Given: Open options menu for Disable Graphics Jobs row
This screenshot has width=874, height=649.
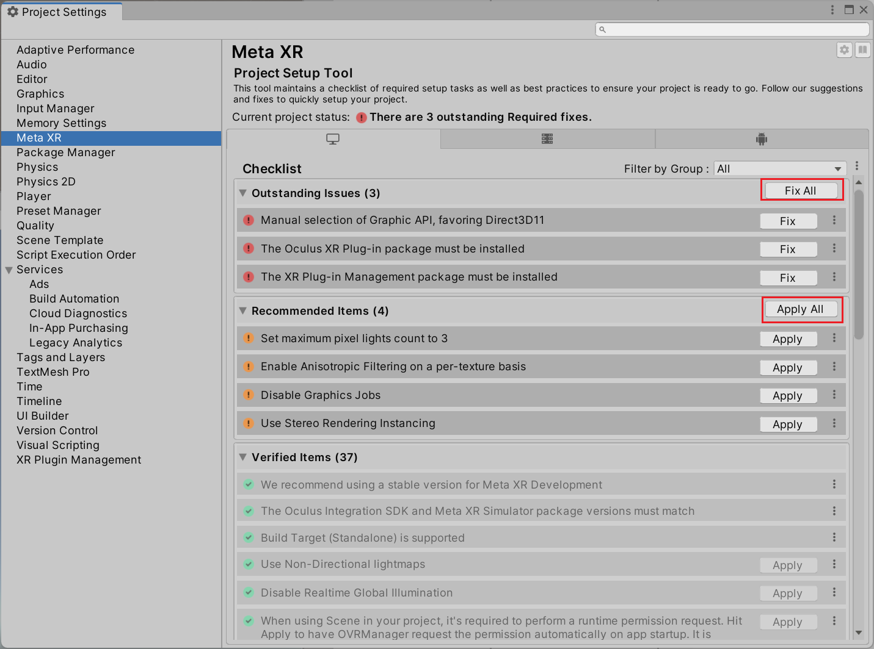Looking at the screenshot, I should pos(834,395).
